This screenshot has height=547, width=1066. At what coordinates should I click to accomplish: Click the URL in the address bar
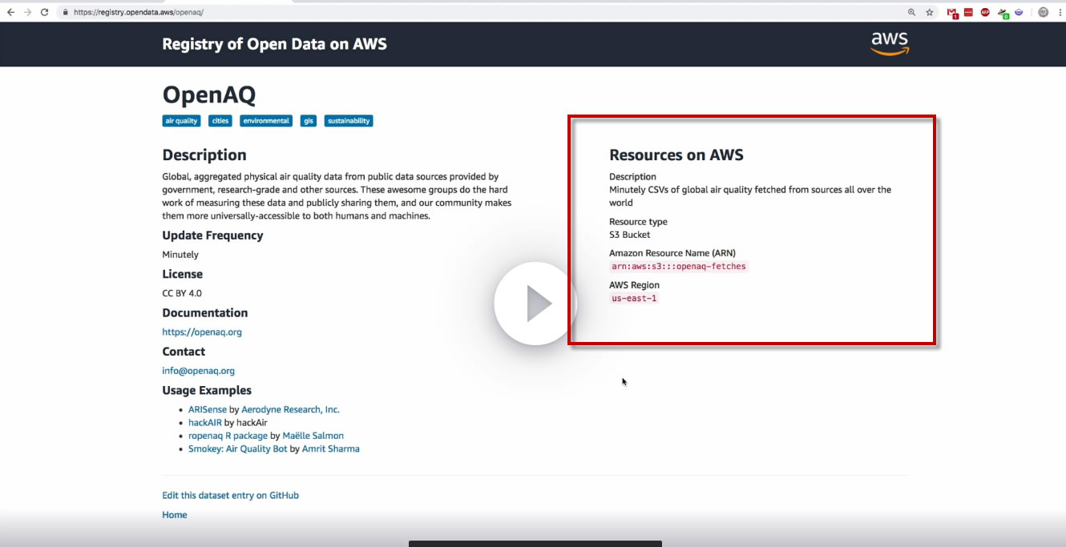(x=138, y=12)
